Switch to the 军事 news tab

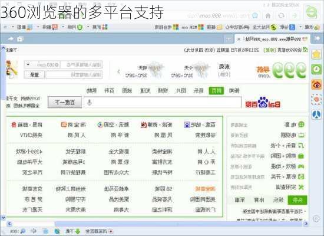240,200
